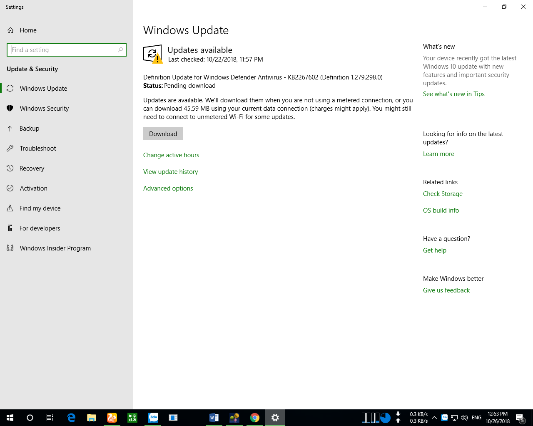Open the balloons game icon on taskbar

234,418
